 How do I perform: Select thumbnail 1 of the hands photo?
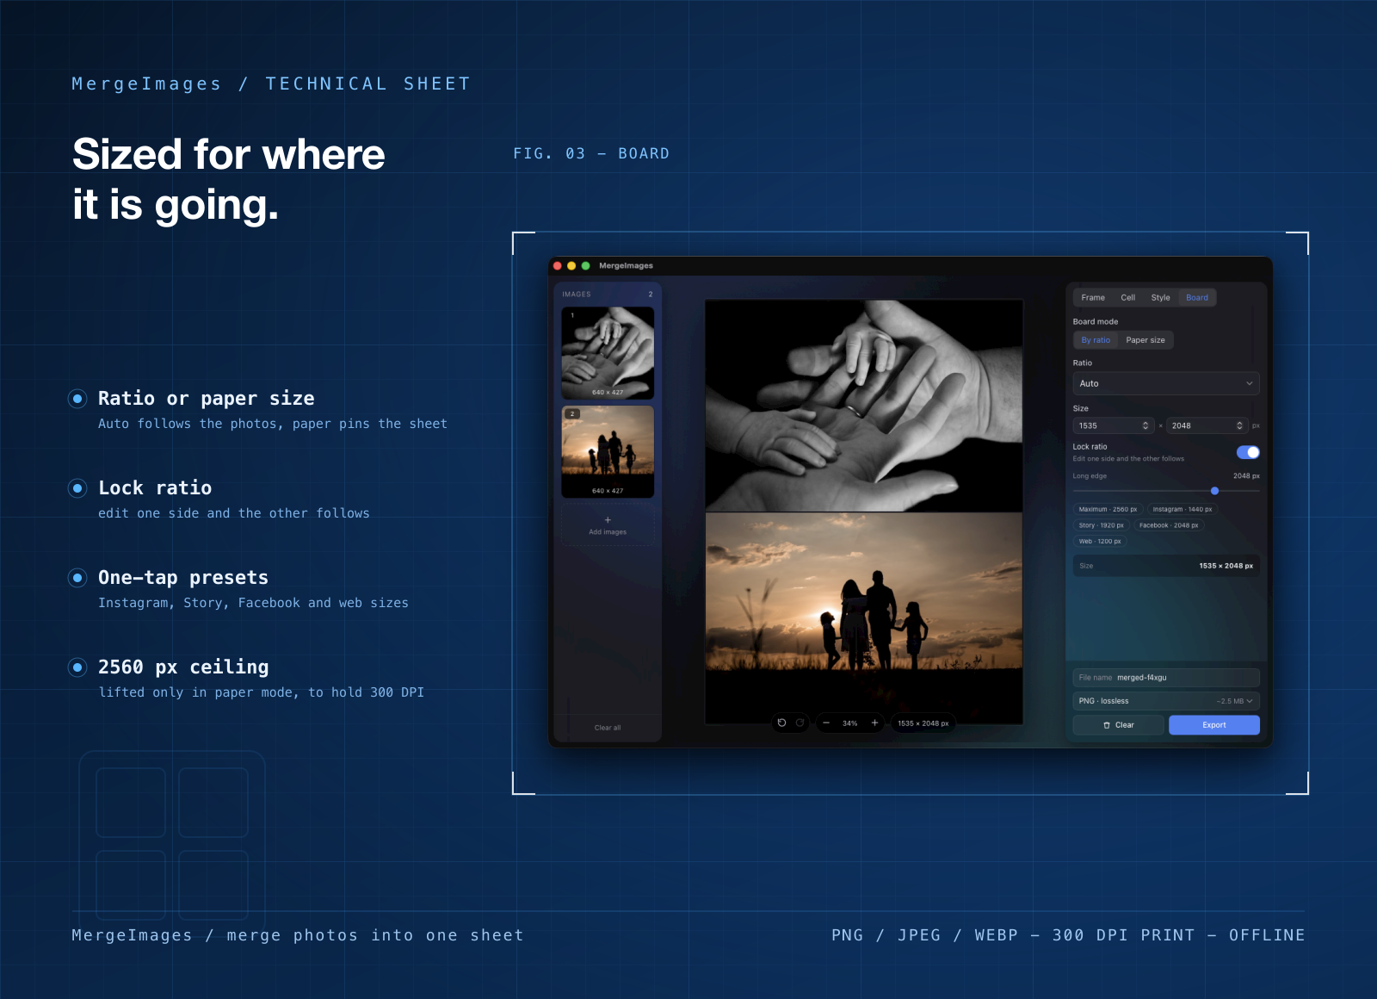tap(608, 353)
